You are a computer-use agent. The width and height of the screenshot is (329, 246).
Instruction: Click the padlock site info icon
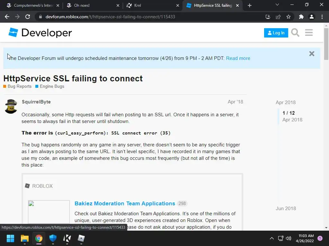40,17
